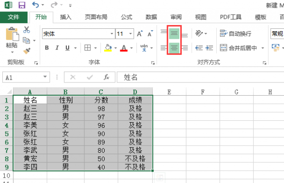284x183 pixels.
Task: Toggle the Center horizontal align button
Action: [x=174, y=48]
